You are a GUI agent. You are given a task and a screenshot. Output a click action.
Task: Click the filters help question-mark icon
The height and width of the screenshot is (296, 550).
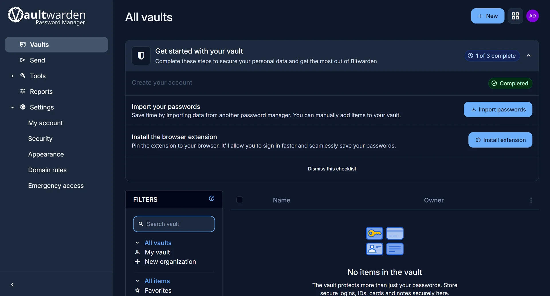[x=212, y=199]
